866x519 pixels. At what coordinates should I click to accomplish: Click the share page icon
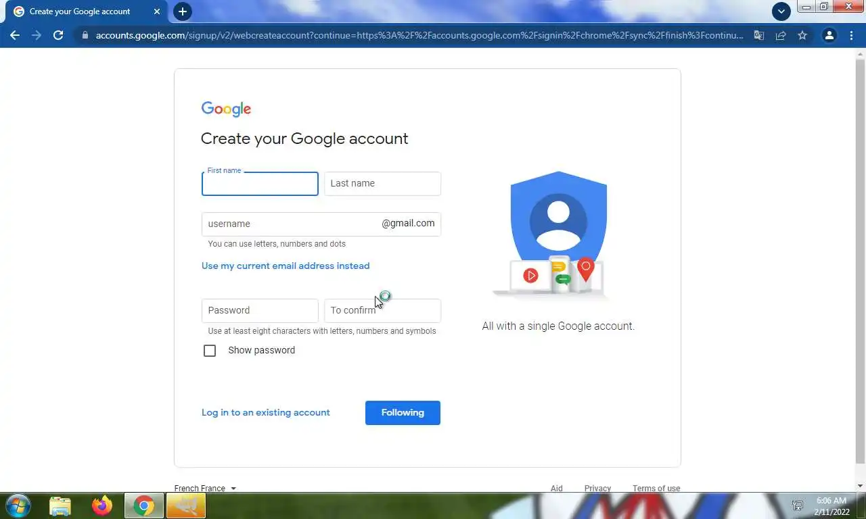click(781, 35)
